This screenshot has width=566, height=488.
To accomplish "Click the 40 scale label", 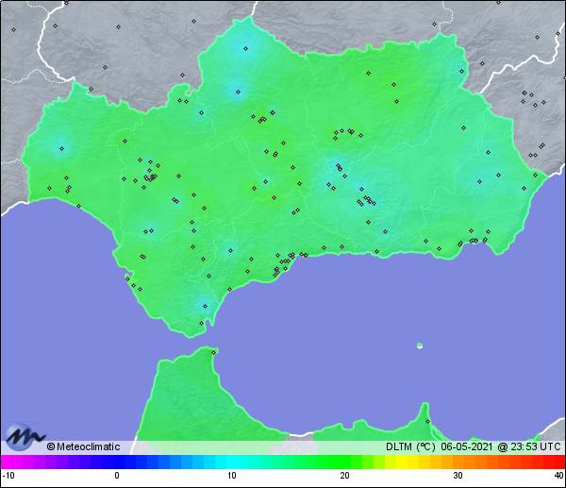I will coord(559,476).
